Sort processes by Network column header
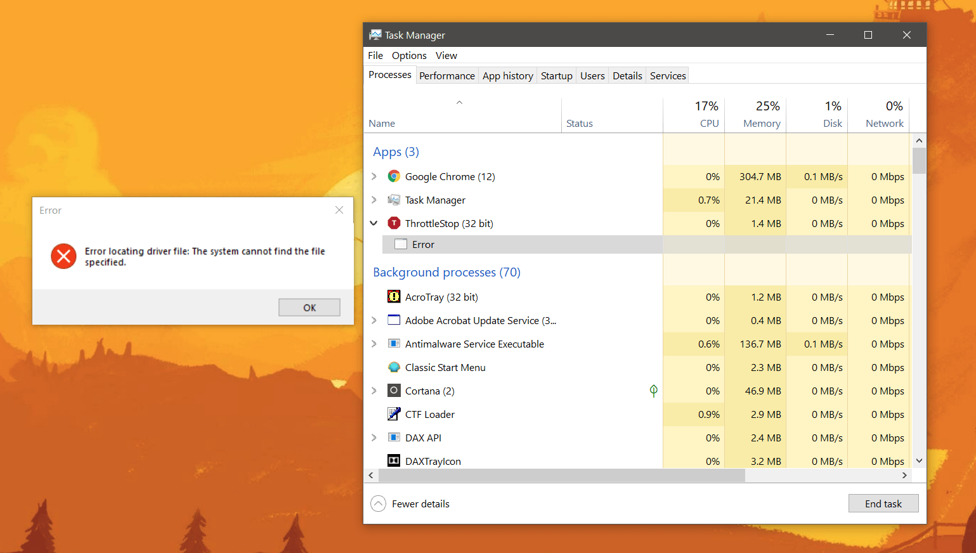Screen dimensions: 976x553 (x=878, y=115)
